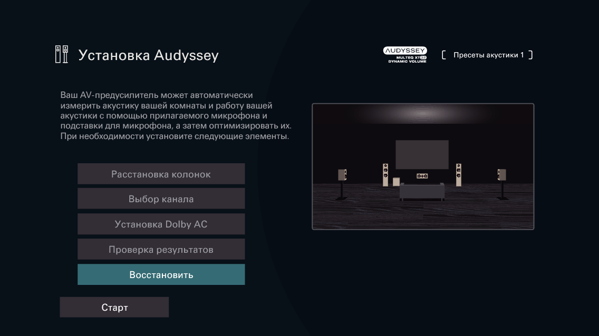Select Выбор канала from the menu
The image size is (599, 336).
(161, 199)
